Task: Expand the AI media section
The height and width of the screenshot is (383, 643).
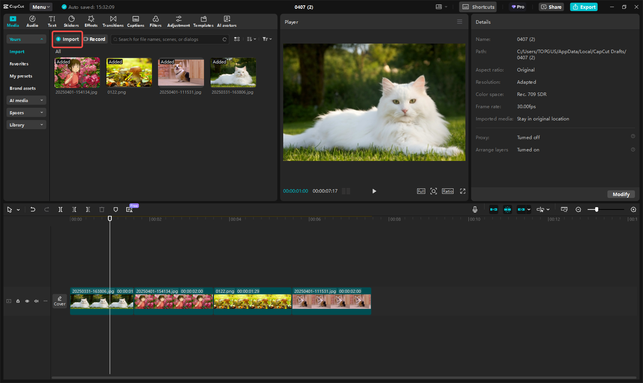Action: pos(26,101)
